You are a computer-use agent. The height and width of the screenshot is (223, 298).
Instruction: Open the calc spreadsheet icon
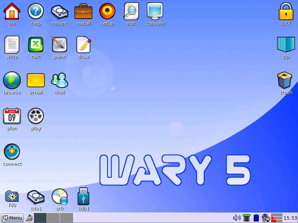(36, 45)
